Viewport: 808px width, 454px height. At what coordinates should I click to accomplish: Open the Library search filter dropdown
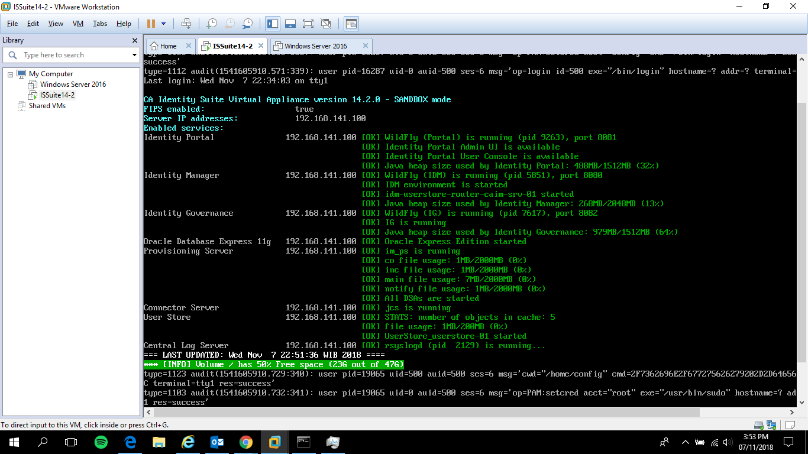[134, 55]
